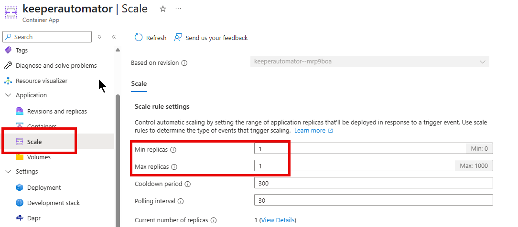
Task: Open Revisions and replicas in sidebar
Action: tap(57, 112)
